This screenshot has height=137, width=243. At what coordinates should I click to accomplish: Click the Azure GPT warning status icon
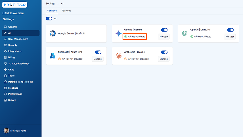coord(60,59)
